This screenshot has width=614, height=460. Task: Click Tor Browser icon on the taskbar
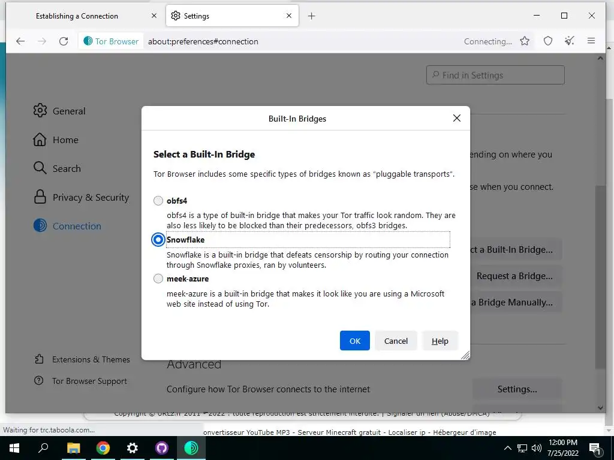tap(191, 448)
